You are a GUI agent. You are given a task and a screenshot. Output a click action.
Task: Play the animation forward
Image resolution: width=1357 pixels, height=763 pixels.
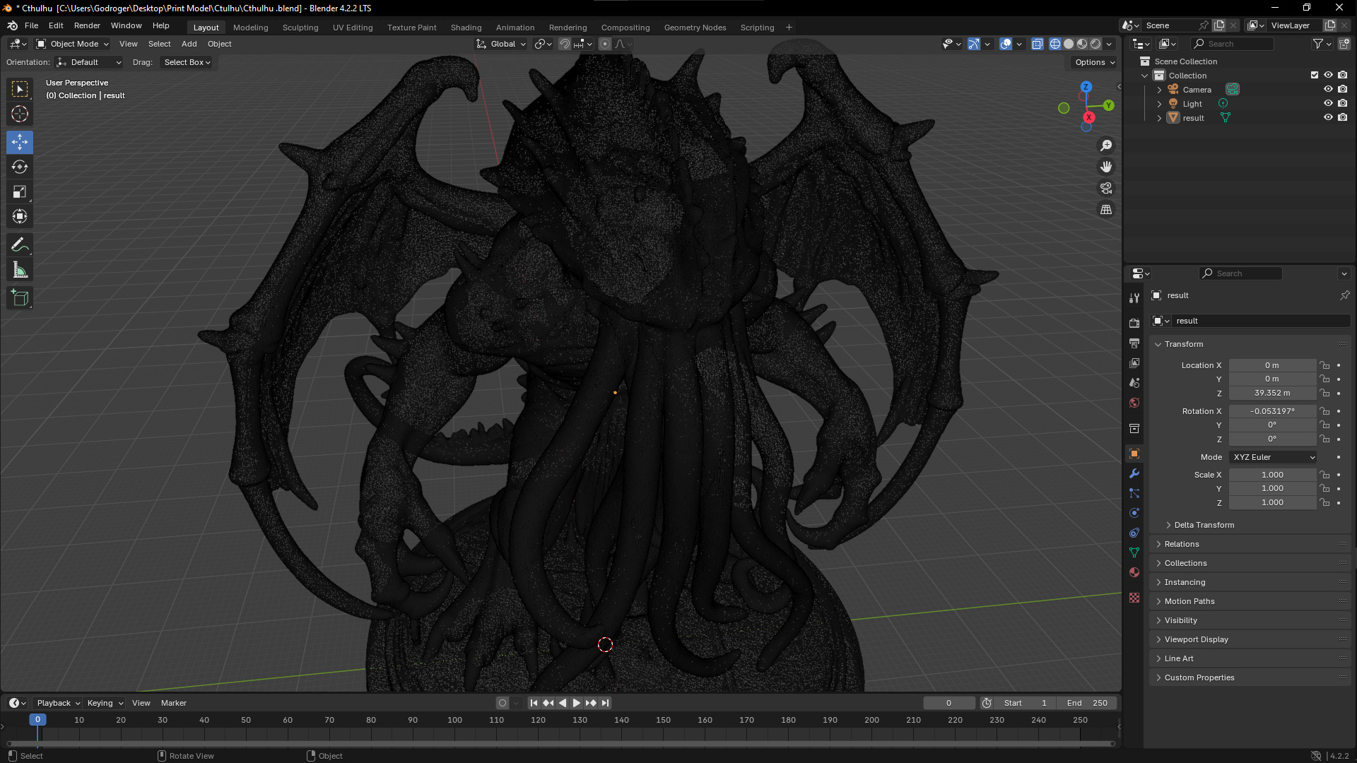pos(577,703)
